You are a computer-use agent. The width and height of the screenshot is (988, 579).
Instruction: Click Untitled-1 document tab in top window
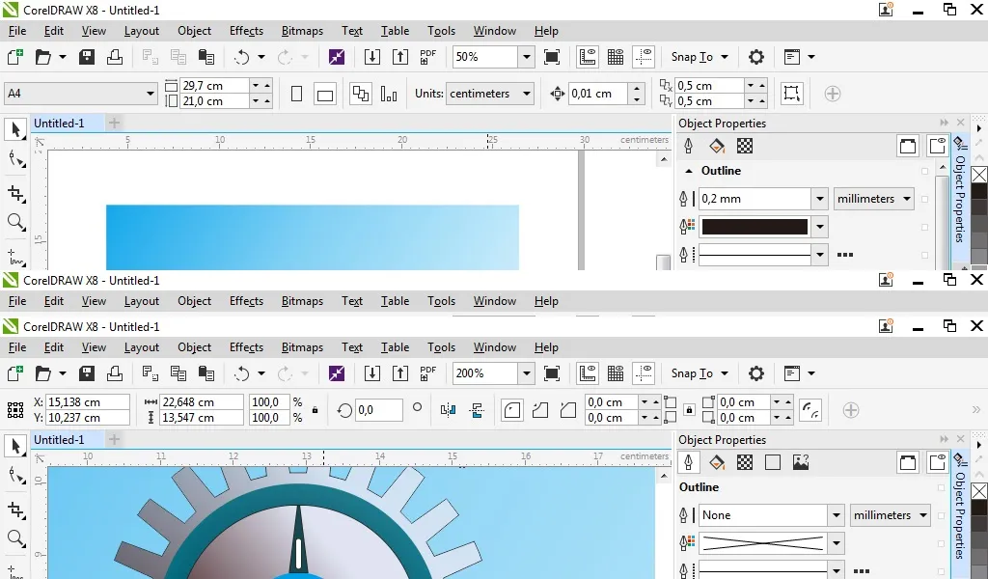click(59, 123)
